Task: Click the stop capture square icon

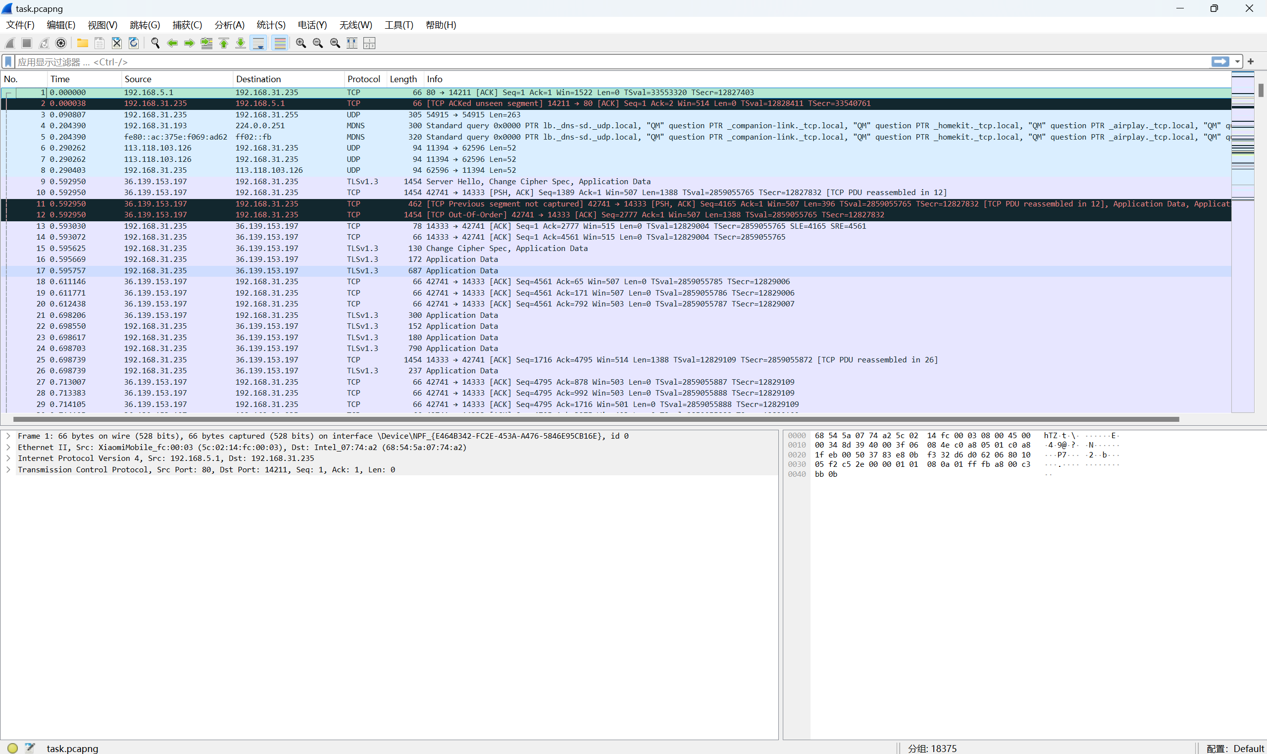Action: tap(27, 43)
